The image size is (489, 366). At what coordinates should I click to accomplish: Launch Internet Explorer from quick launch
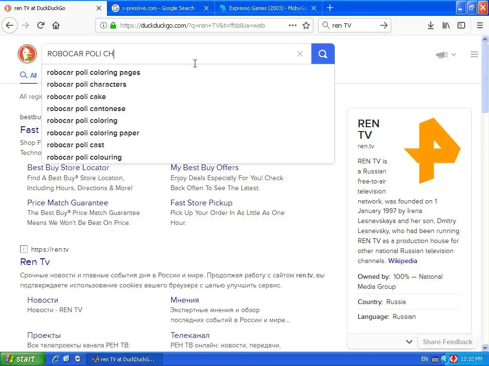pyautogui.click(x=56, y=359)
